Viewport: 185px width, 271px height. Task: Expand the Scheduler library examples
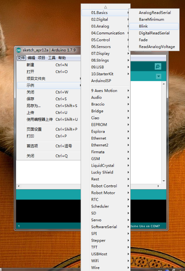[x=105, y=206]
